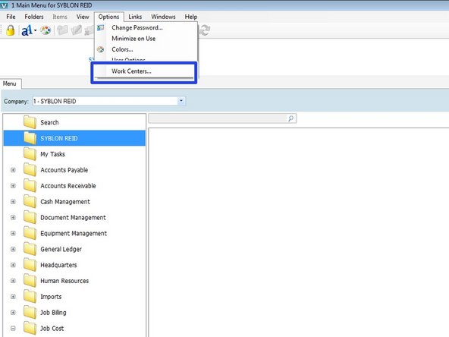Choose Colors from Options menu
The height and width of the screenshot is (337, 449).
(x=122, y=49)
